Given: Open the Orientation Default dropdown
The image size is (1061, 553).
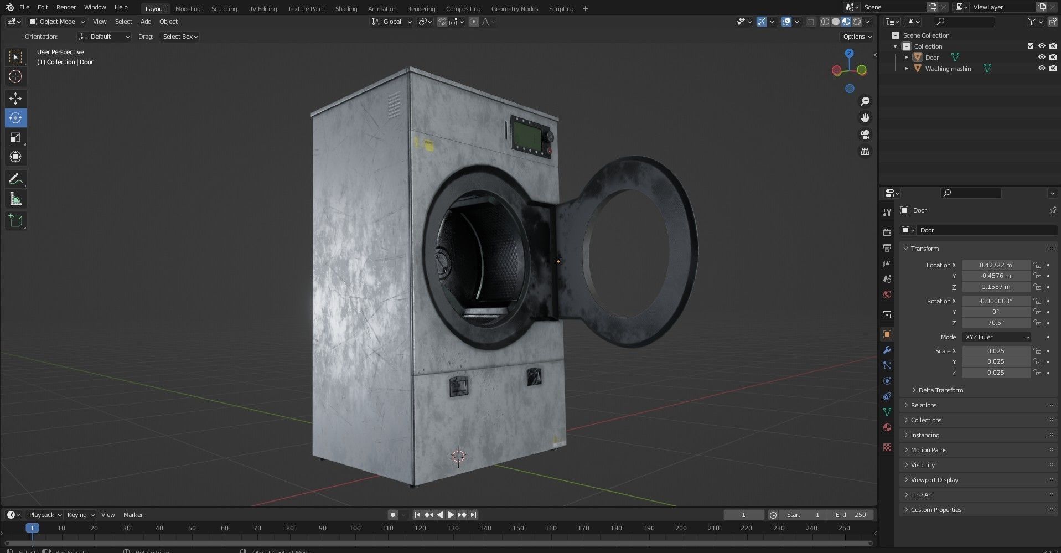Looking at the screenshot, I should click(105, 37).
